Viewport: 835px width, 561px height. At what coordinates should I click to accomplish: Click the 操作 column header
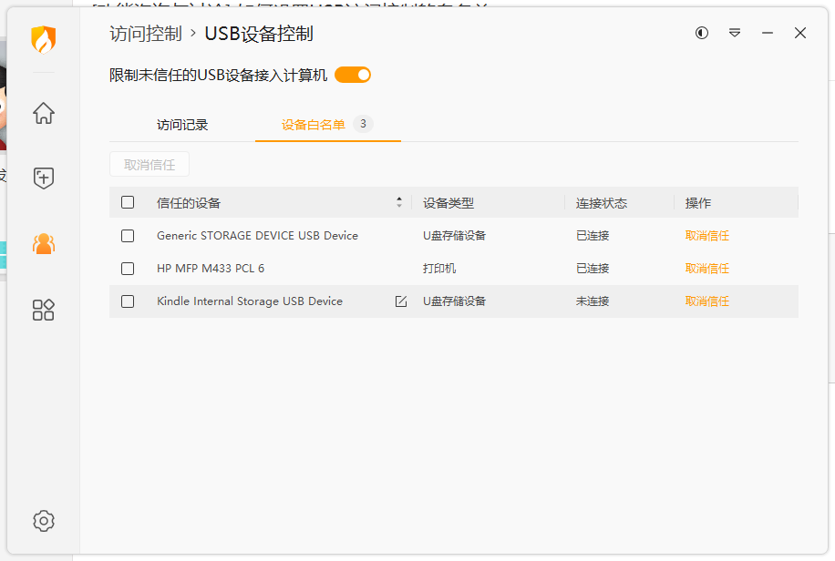(698, 203)
